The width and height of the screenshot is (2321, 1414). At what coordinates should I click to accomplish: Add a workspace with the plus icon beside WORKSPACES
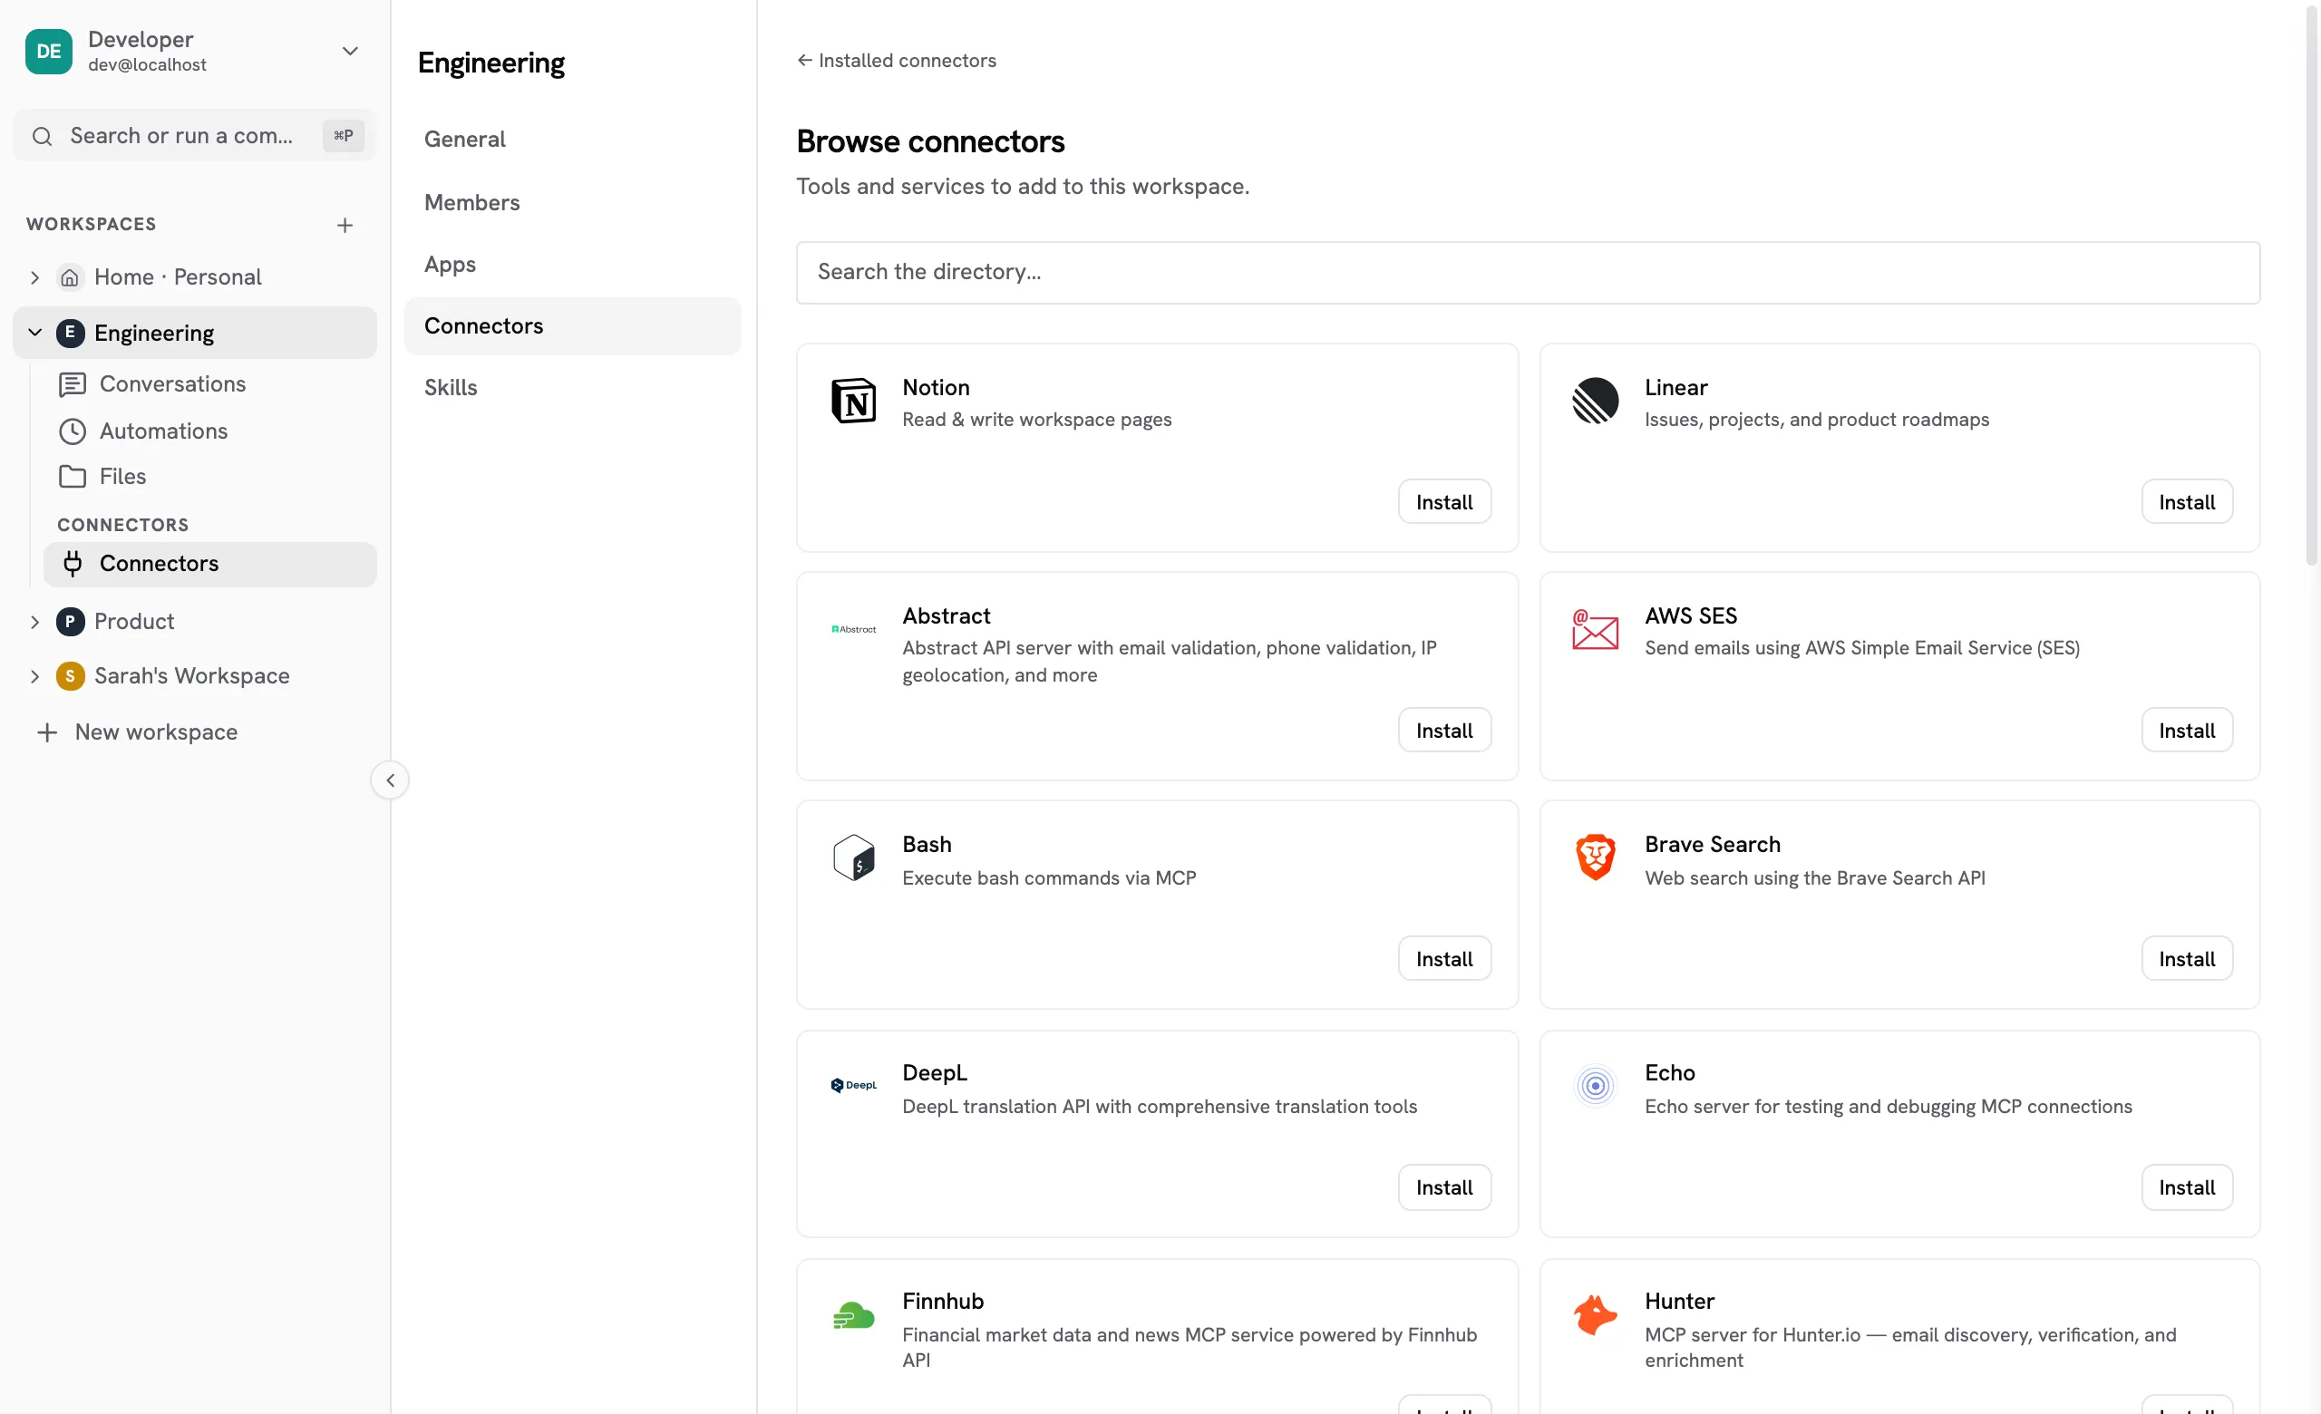[x=345, y=225]
